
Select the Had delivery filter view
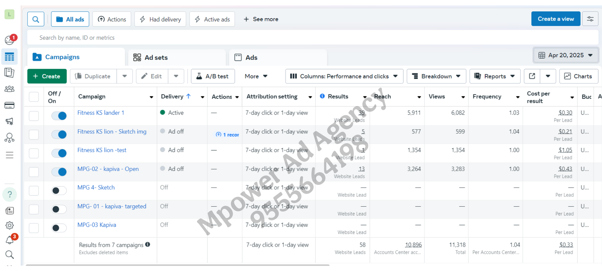tap(160, 19)
